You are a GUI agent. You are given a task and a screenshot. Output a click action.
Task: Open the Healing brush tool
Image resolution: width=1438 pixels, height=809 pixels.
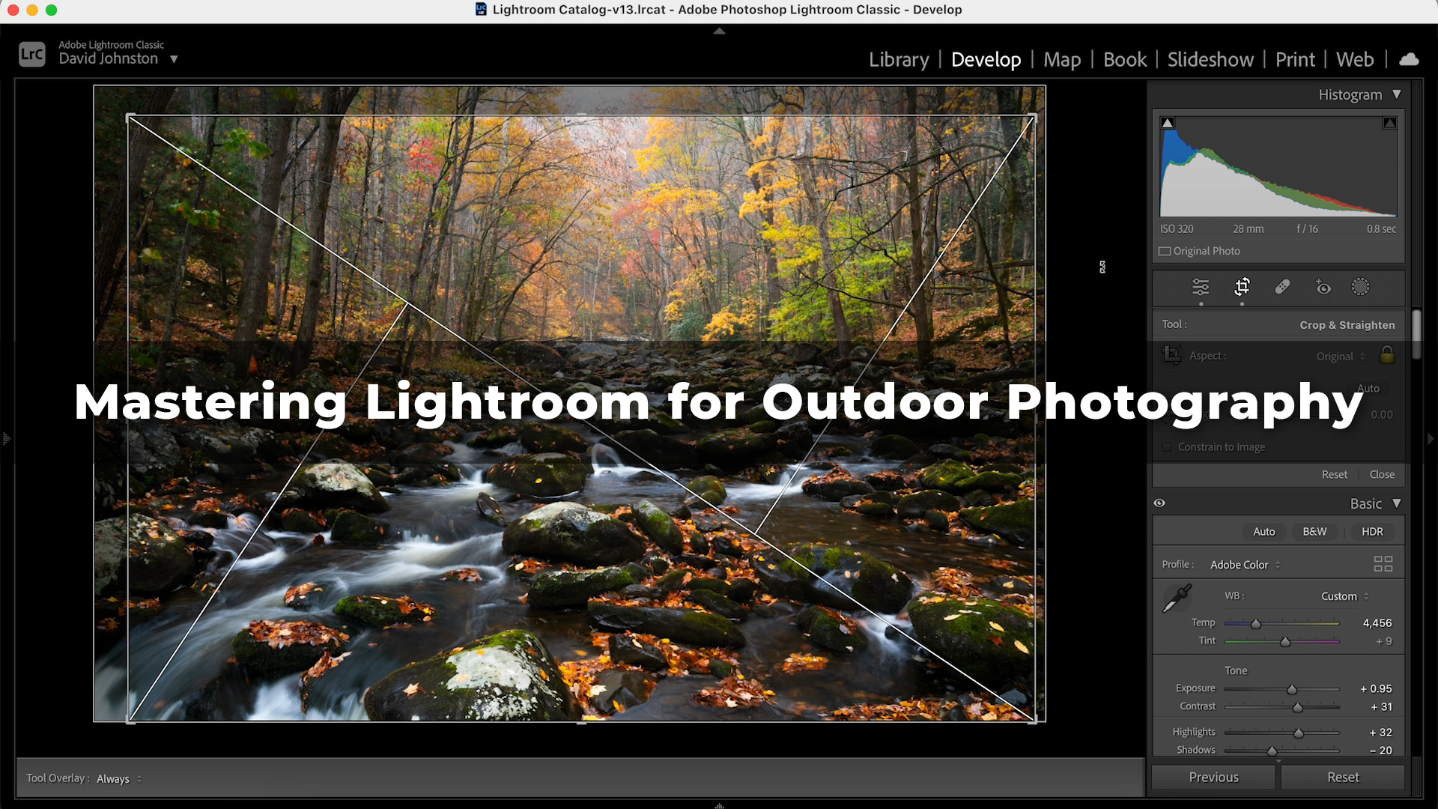[x=1282, y=287]
